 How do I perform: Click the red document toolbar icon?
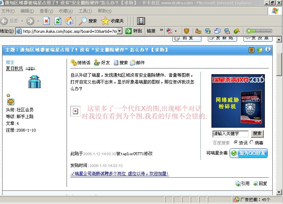coord(169,31)
